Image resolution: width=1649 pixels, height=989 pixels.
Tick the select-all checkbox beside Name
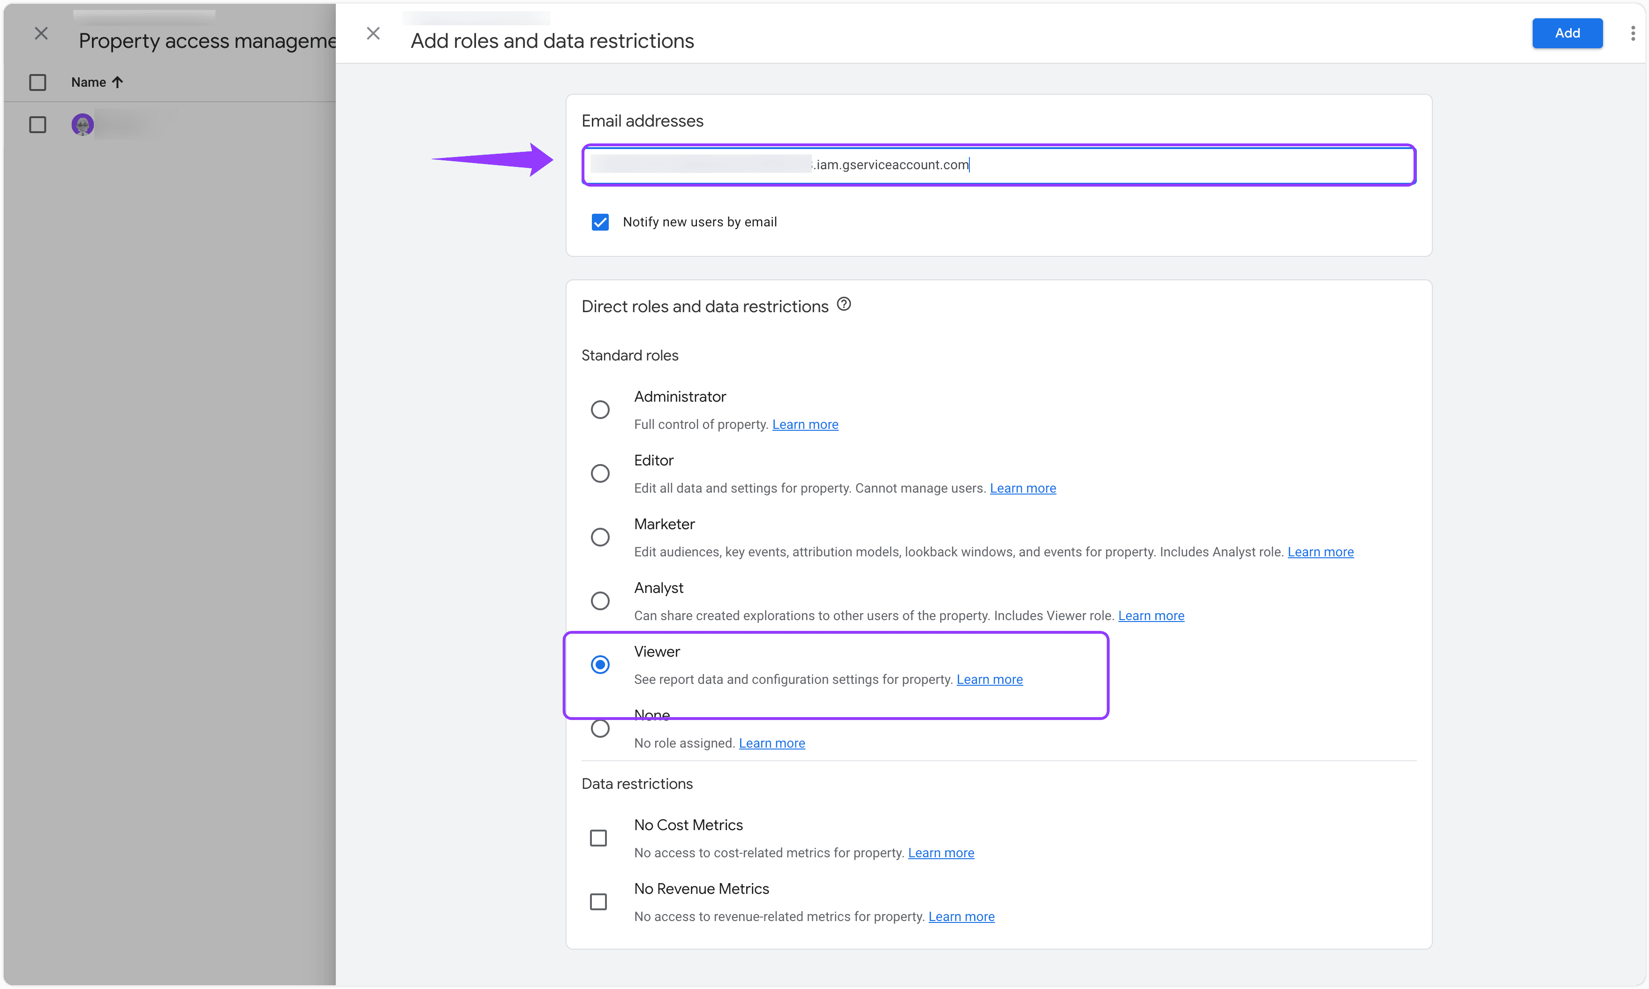(38, 82)
